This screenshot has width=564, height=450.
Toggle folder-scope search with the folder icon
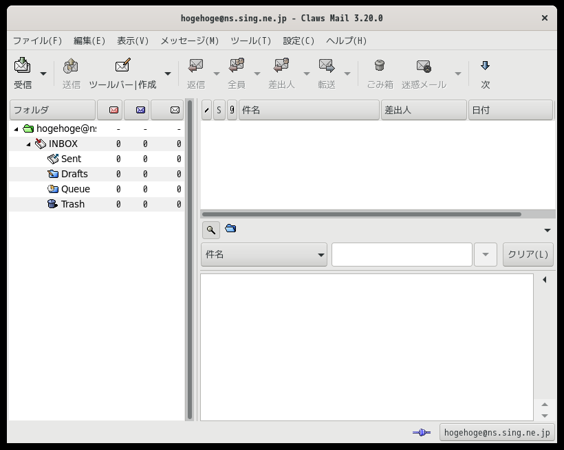coord(230,229)
